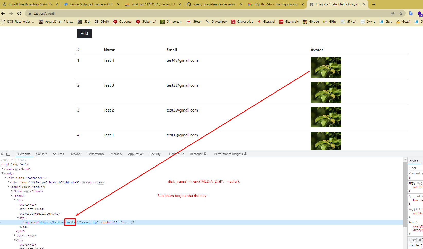Open the Google Translate extension icon
Screen dimensions: 423x249
point(411,13)
